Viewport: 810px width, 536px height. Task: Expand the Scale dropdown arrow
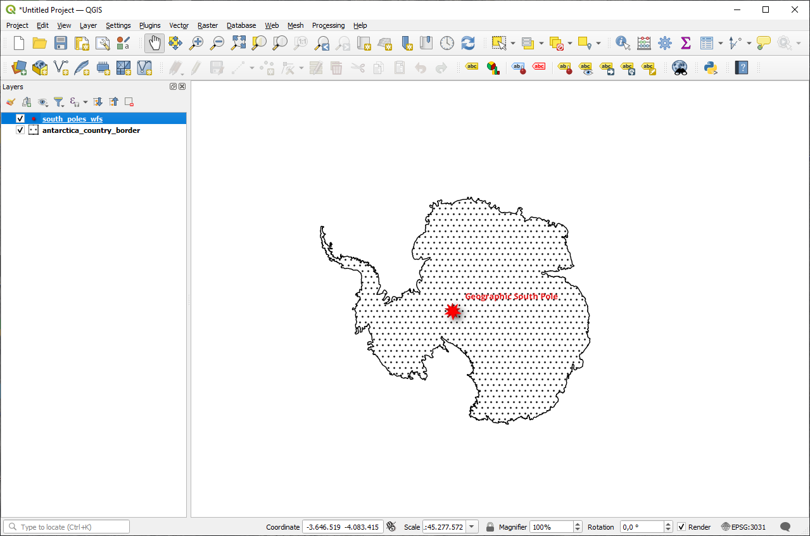point(472,527)
